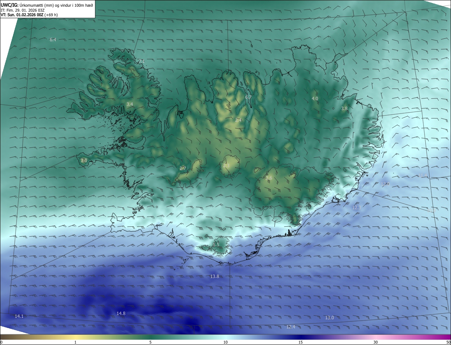Viewport: 451px width, 345px height.
Task: Click the 30 tick on the colour scale
Action: pyautogui.click(x=376, y=342)
